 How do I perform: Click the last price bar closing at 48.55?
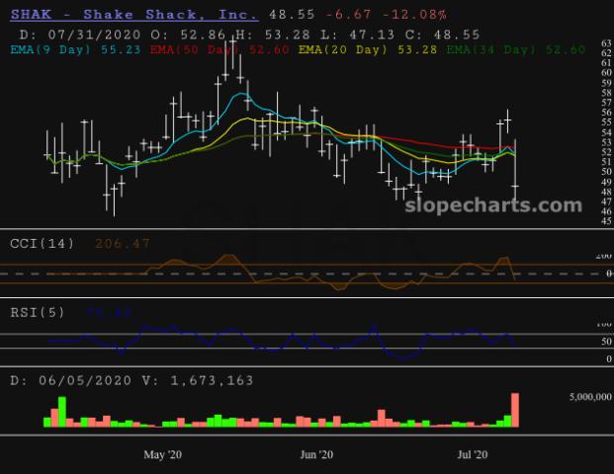515,170
